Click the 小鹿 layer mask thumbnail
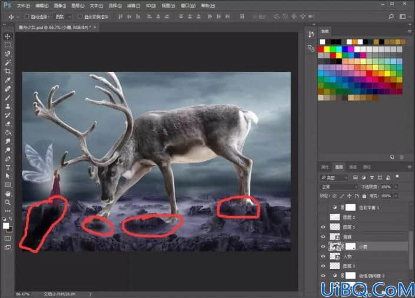The image size is (415, 298). [351, 247]
